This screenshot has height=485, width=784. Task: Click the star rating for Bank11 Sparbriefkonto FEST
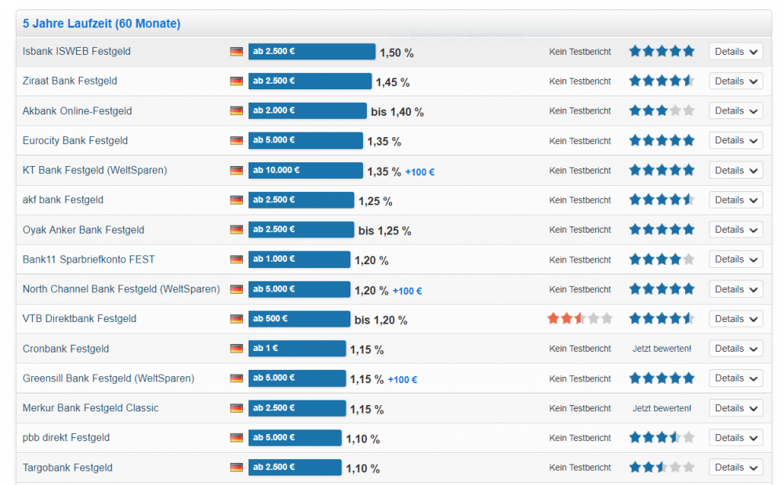(x=662, y=259)
